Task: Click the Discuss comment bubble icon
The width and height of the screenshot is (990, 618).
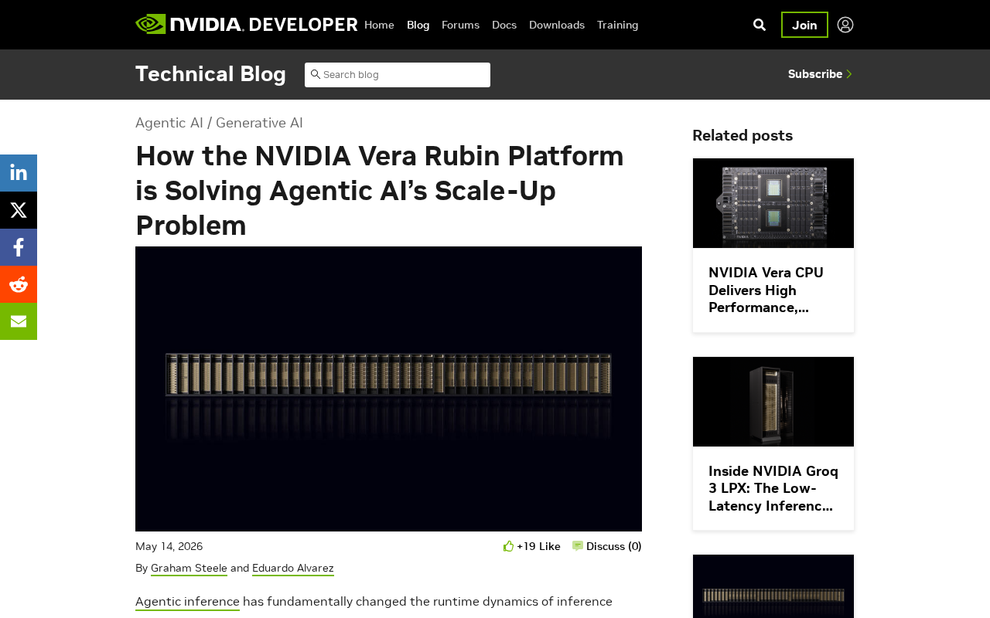Action: coord(578,546)
